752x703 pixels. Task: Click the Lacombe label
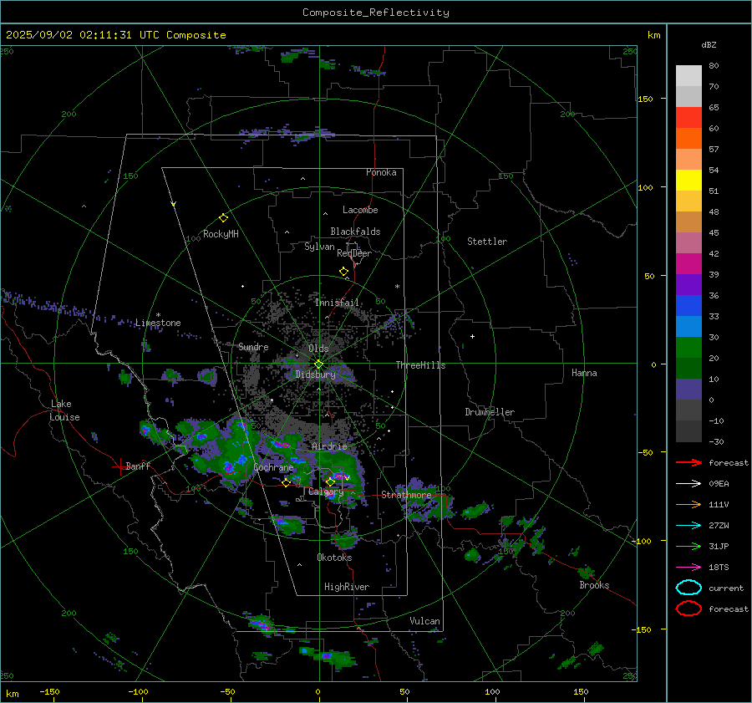[360, 210]
